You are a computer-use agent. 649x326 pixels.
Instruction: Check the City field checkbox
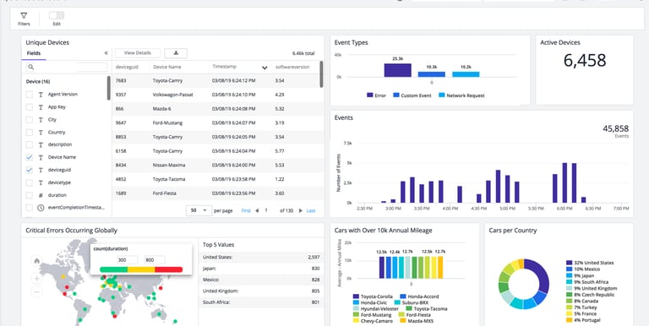click(30, 120)
